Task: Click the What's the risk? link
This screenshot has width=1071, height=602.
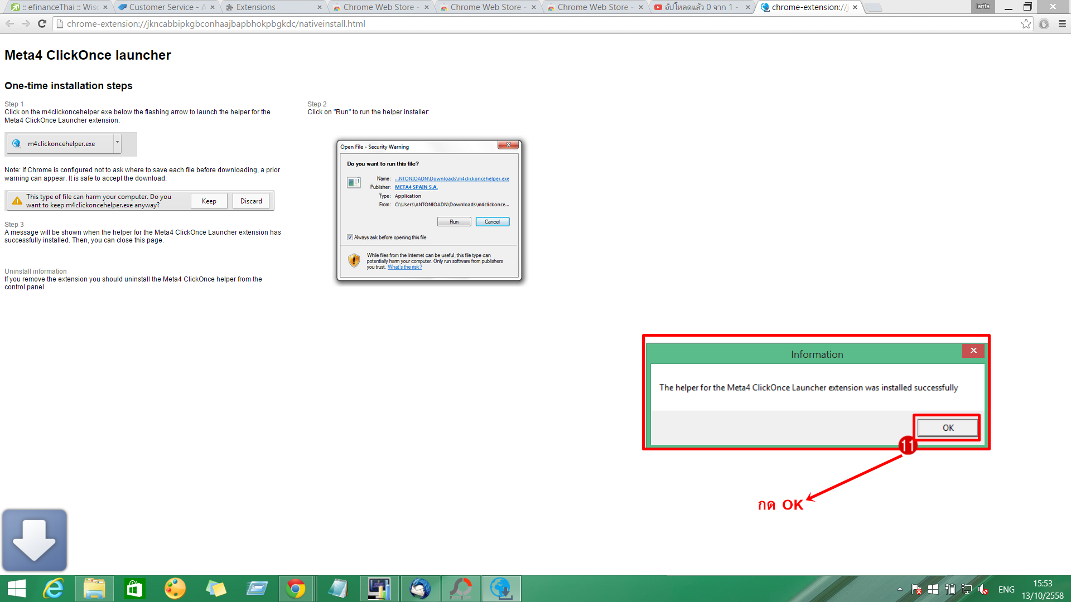Action: [x=405, y=267]
